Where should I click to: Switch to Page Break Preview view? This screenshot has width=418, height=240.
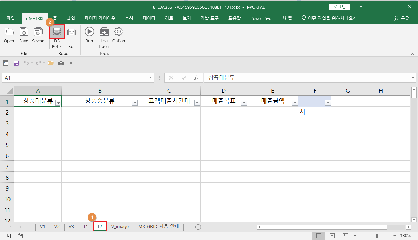(345, 236)
